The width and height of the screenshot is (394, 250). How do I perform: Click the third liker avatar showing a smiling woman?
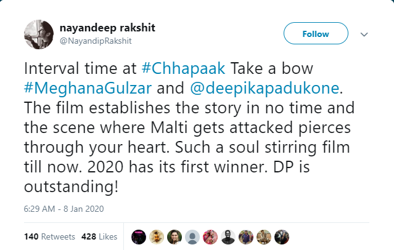click(174, 236)
